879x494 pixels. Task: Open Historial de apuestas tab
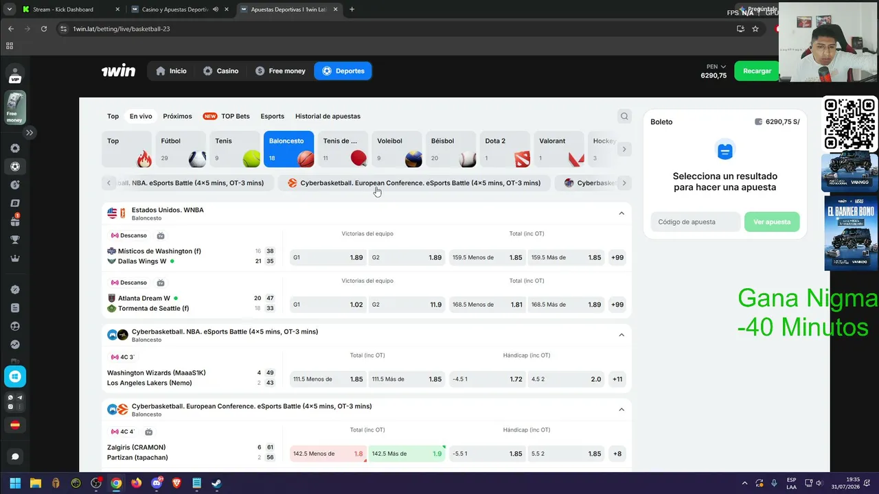point(328,116)
